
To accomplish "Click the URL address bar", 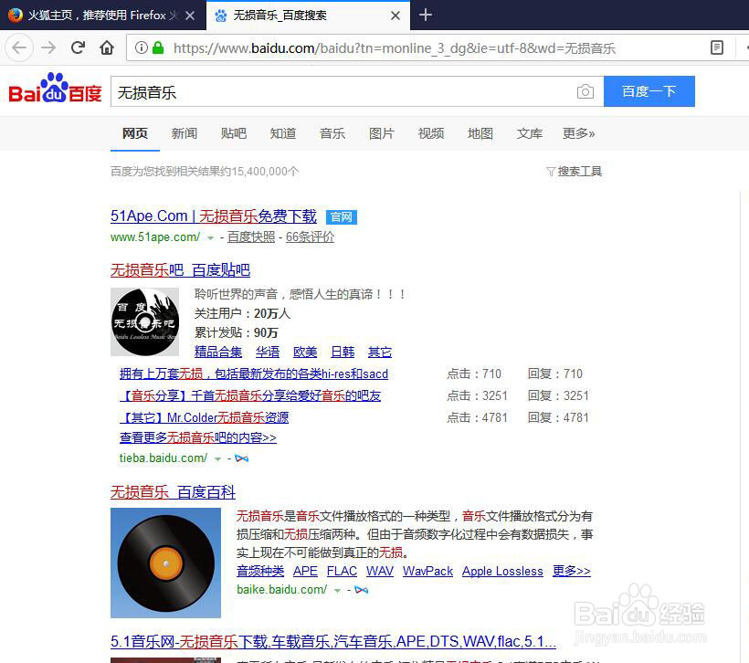I will [x=394, y=48].
